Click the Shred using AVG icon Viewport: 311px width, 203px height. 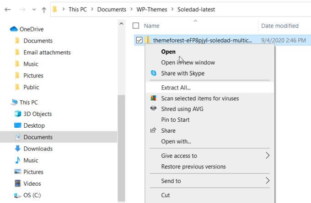pyautogui.click(x=153, y=109)
